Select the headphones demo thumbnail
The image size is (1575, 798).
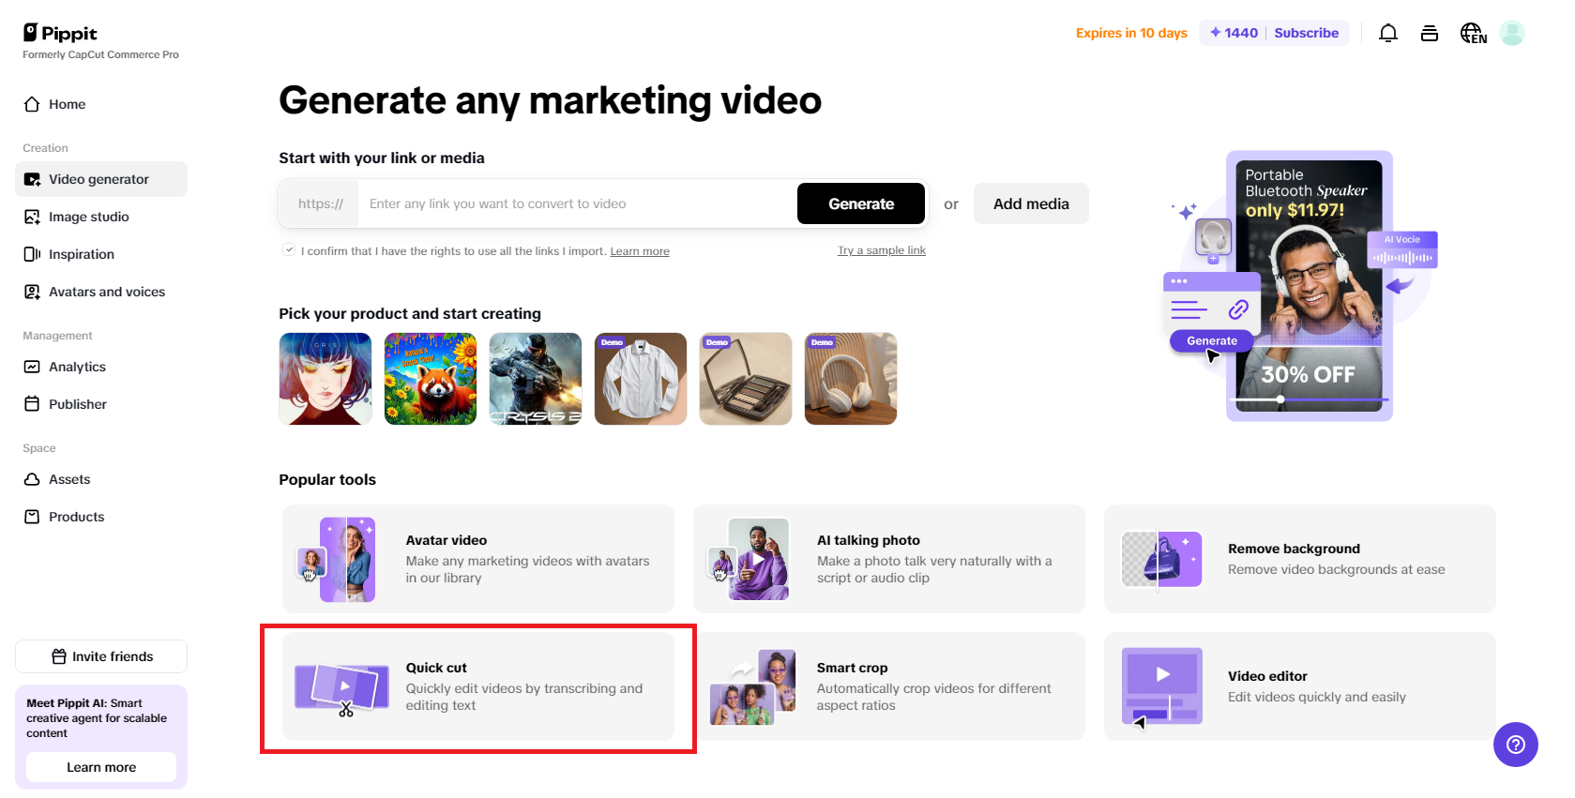[851, 379]
